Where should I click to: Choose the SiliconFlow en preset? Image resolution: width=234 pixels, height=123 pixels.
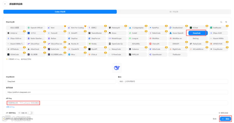tap(56, 44)
